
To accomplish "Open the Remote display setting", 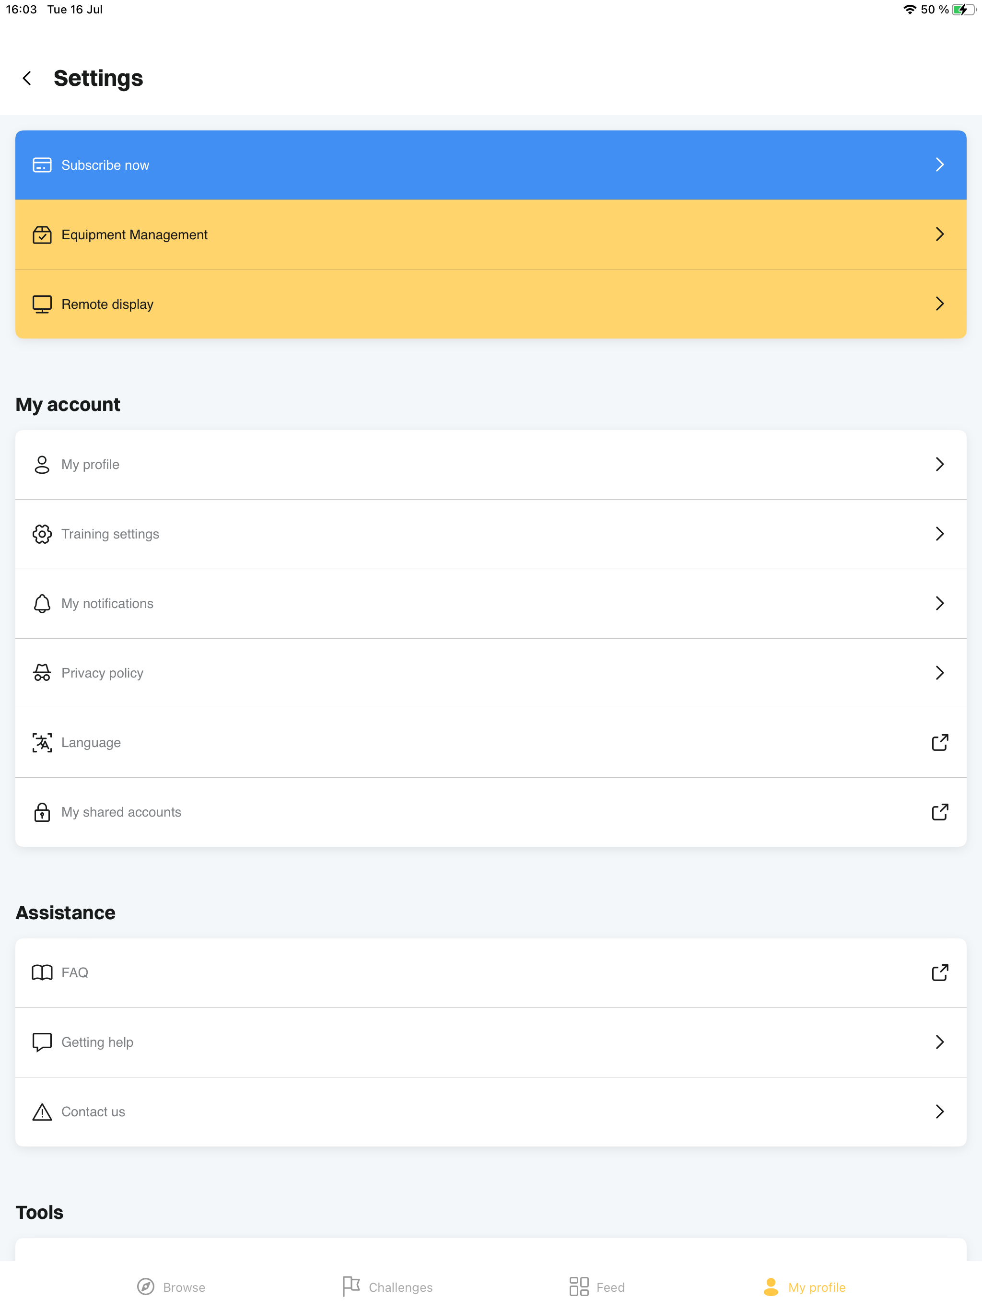I will click(491, 304).
